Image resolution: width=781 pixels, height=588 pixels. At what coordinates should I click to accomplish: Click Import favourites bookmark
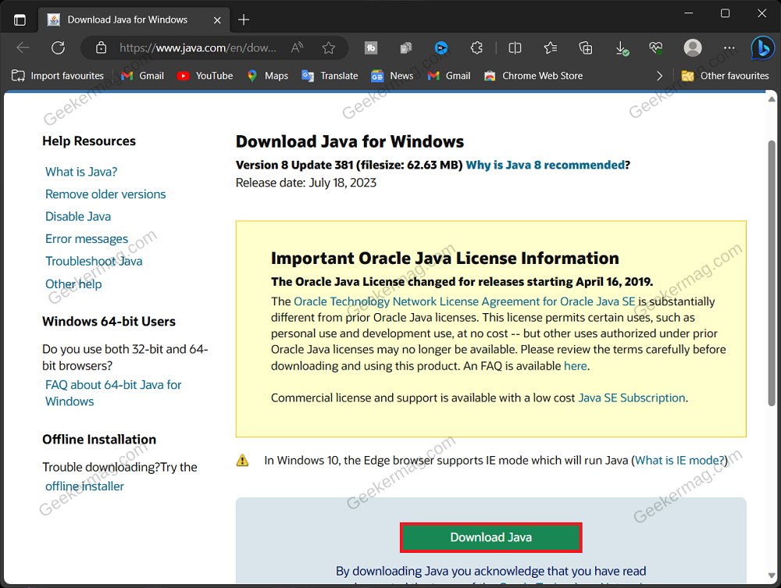(x=58, y=76)
